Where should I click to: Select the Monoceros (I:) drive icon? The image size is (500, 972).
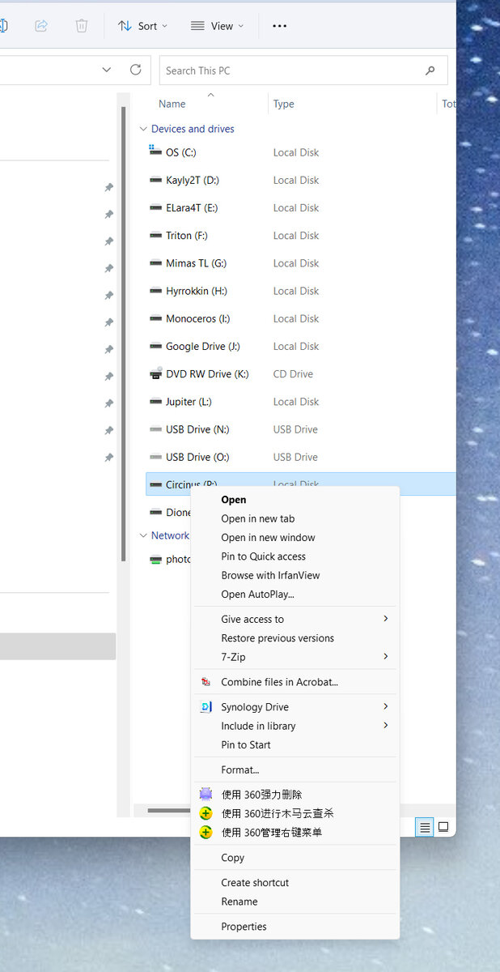(x=156, y=318)
